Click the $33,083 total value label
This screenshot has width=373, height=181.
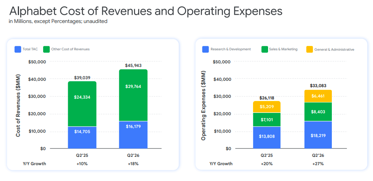coord(318,86)
